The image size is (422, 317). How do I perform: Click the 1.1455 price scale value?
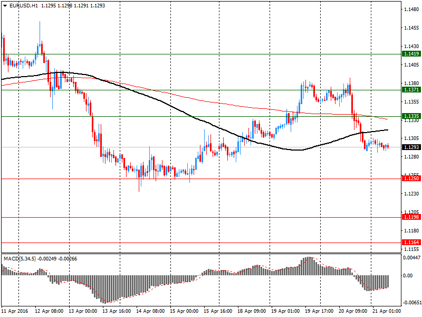tap(411, 28)
